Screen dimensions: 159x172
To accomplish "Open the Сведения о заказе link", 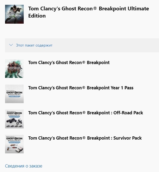I will [x=24, y=166].
